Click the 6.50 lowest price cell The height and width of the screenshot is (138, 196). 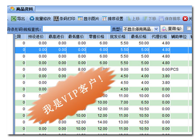click(145, 102)
